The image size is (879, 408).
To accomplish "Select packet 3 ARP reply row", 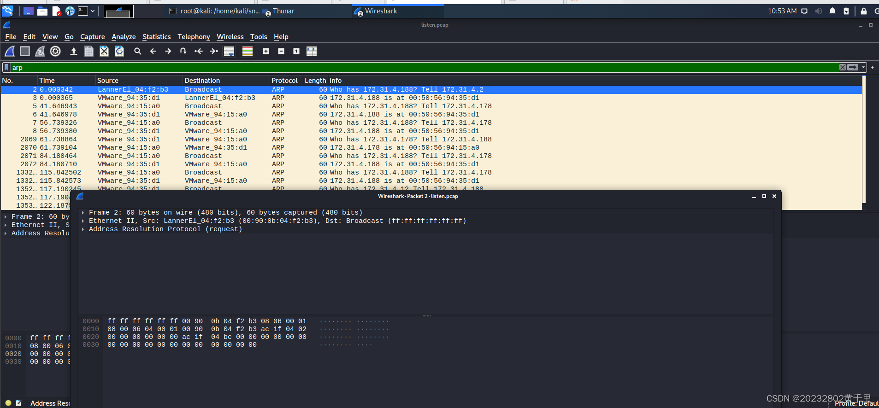I will (x=431, y=98).
